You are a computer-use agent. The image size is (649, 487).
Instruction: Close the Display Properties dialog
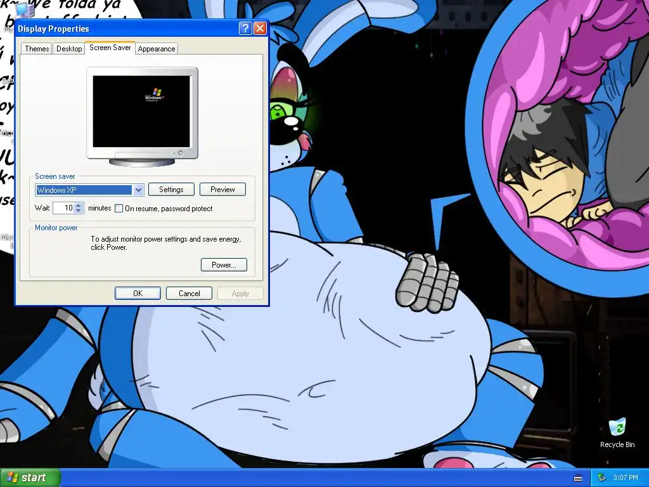click(x=260, y=28)
